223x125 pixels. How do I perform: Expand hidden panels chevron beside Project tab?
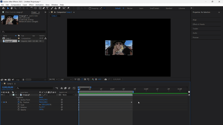click(x=45, y=12)
